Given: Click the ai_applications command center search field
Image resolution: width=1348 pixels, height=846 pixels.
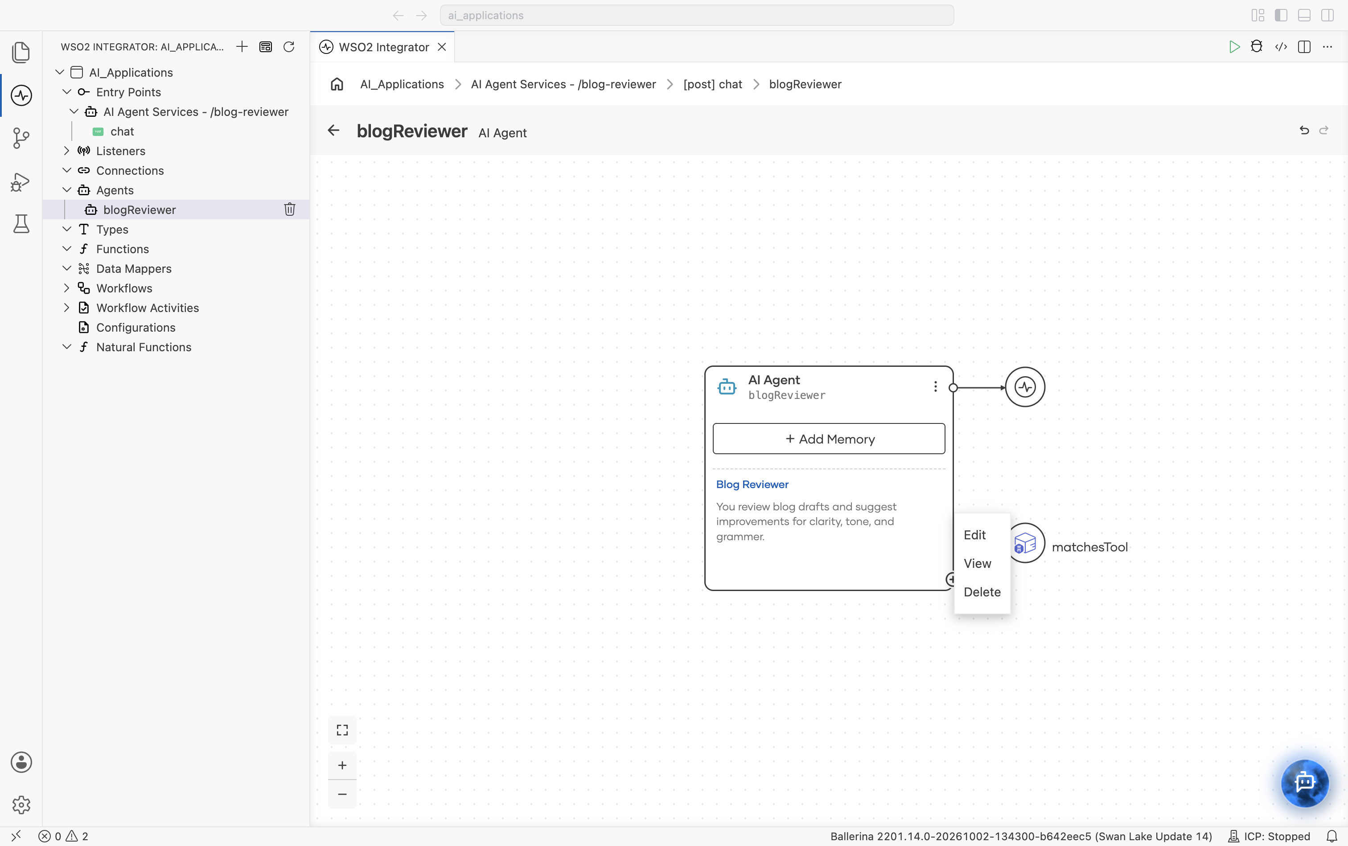Looking at the screenshot, I should pos(697,15).
